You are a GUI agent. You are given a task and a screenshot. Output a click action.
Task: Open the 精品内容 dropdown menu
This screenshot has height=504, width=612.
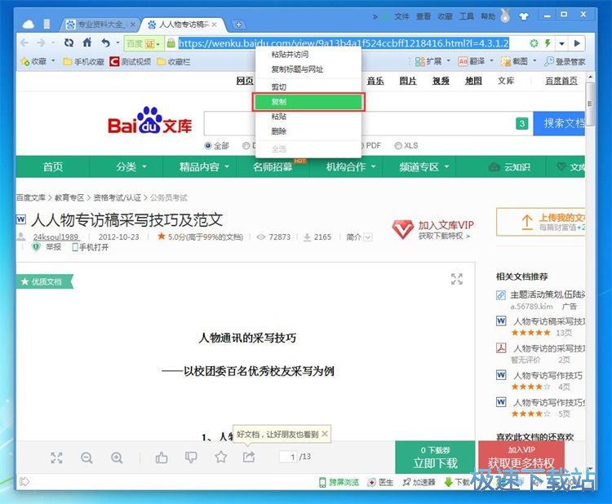(x=204, y=167)
